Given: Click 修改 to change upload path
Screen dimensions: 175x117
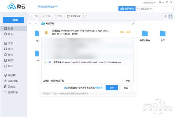Looking at the screenshot, I should (x=128, y=81).
